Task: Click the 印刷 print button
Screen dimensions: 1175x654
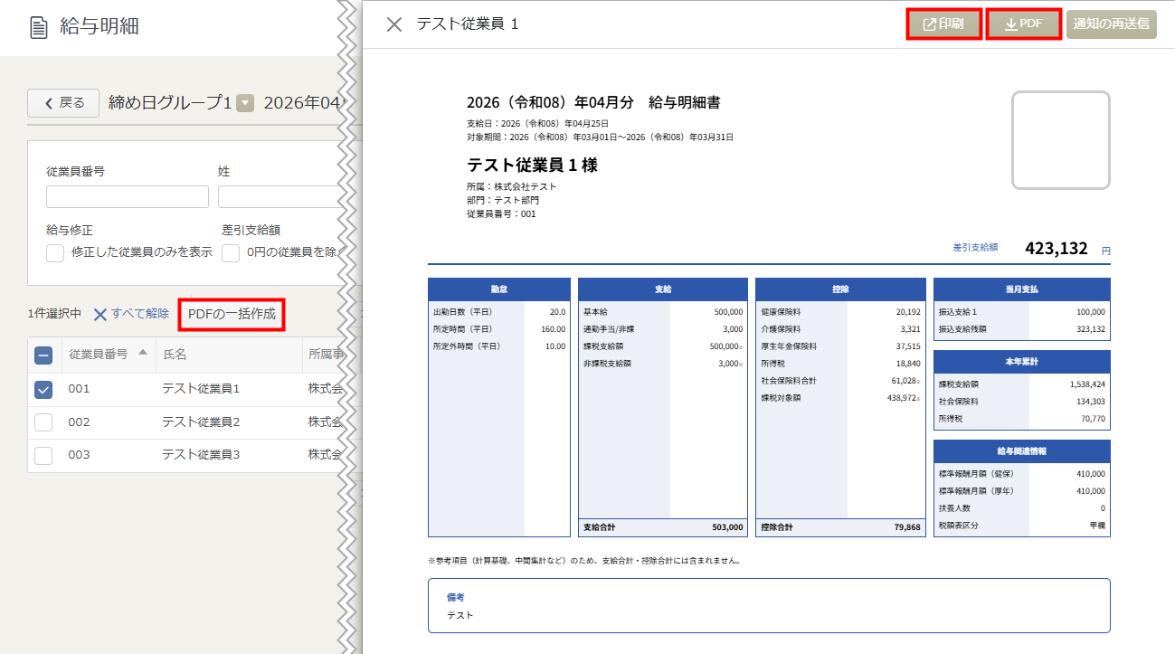Action: [x=943, y=24]
